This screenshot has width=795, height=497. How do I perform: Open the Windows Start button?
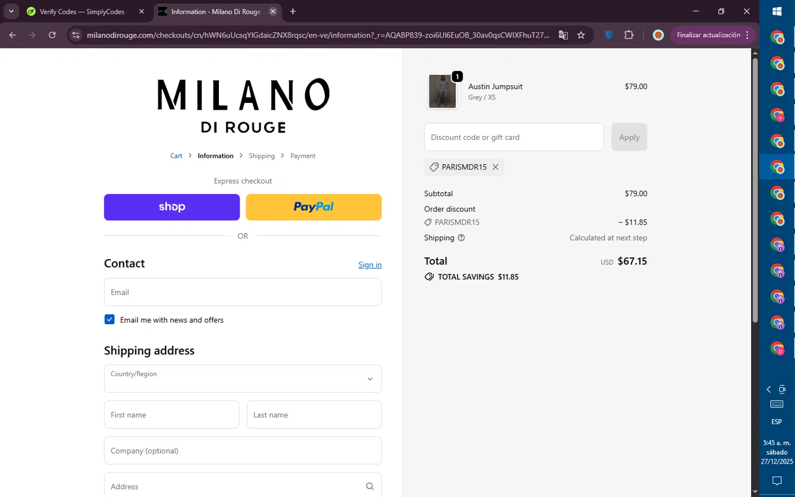[777, 11]
